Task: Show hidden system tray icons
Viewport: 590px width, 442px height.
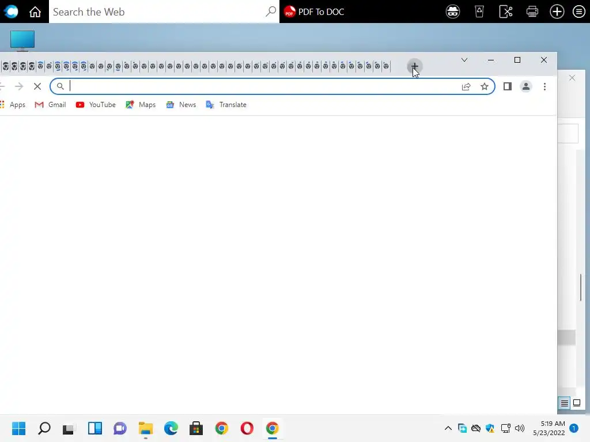Action: tap(448, 428)
